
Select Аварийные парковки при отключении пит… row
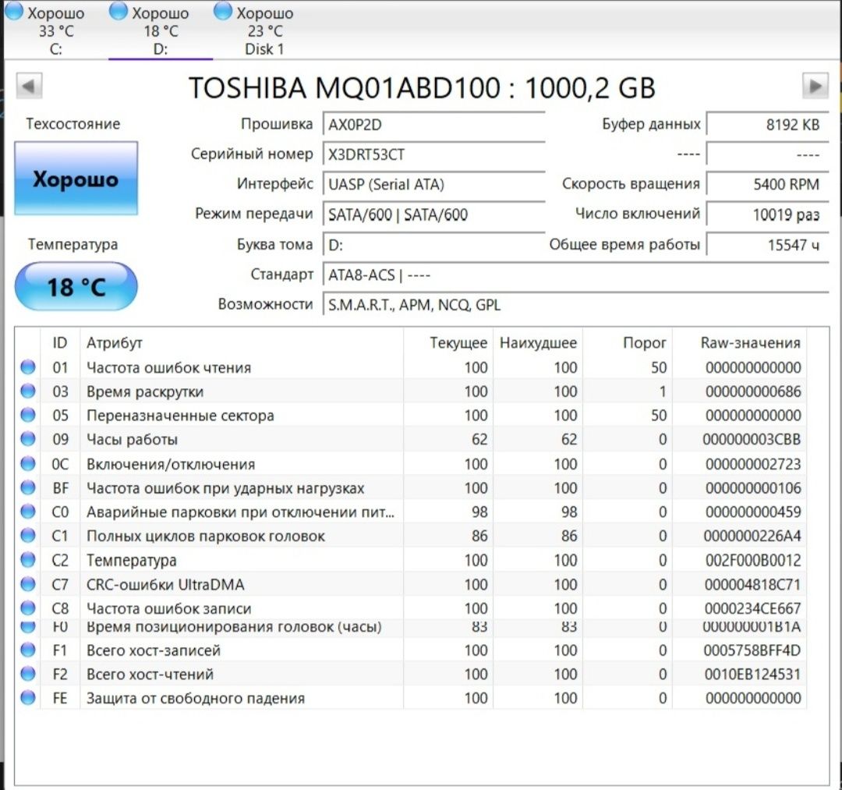pos(411,512)
